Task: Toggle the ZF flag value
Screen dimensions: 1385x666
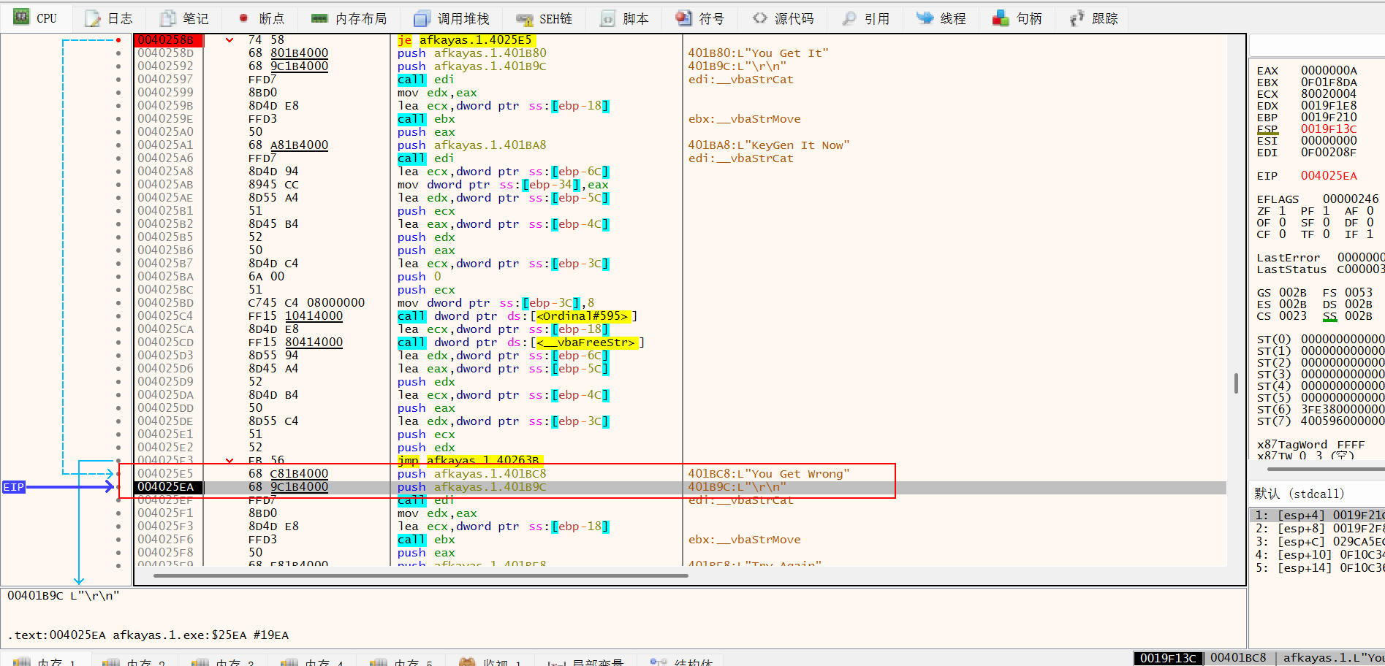Action: click(x=1282, y=210)
